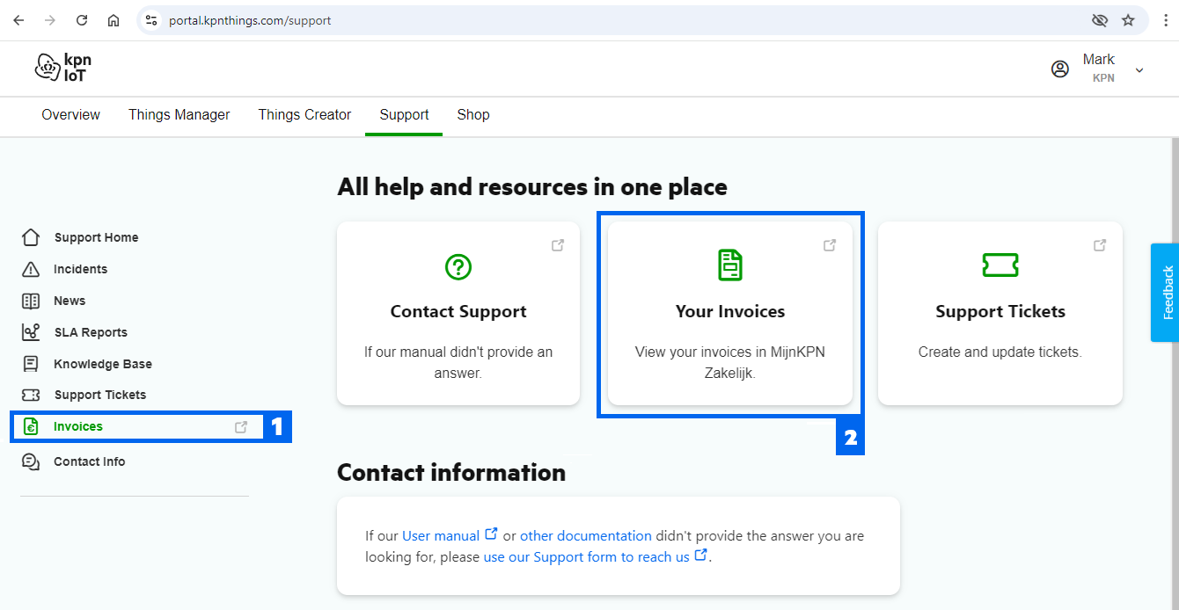Open the Shop tab
The height and width of the screenshot is (610, 1179).
point(473,115)
